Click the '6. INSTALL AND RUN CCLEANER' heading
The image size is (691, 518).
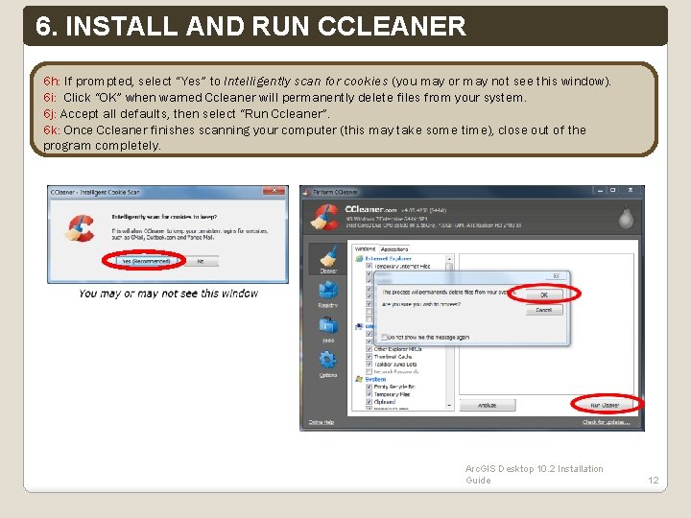(250, 26)
